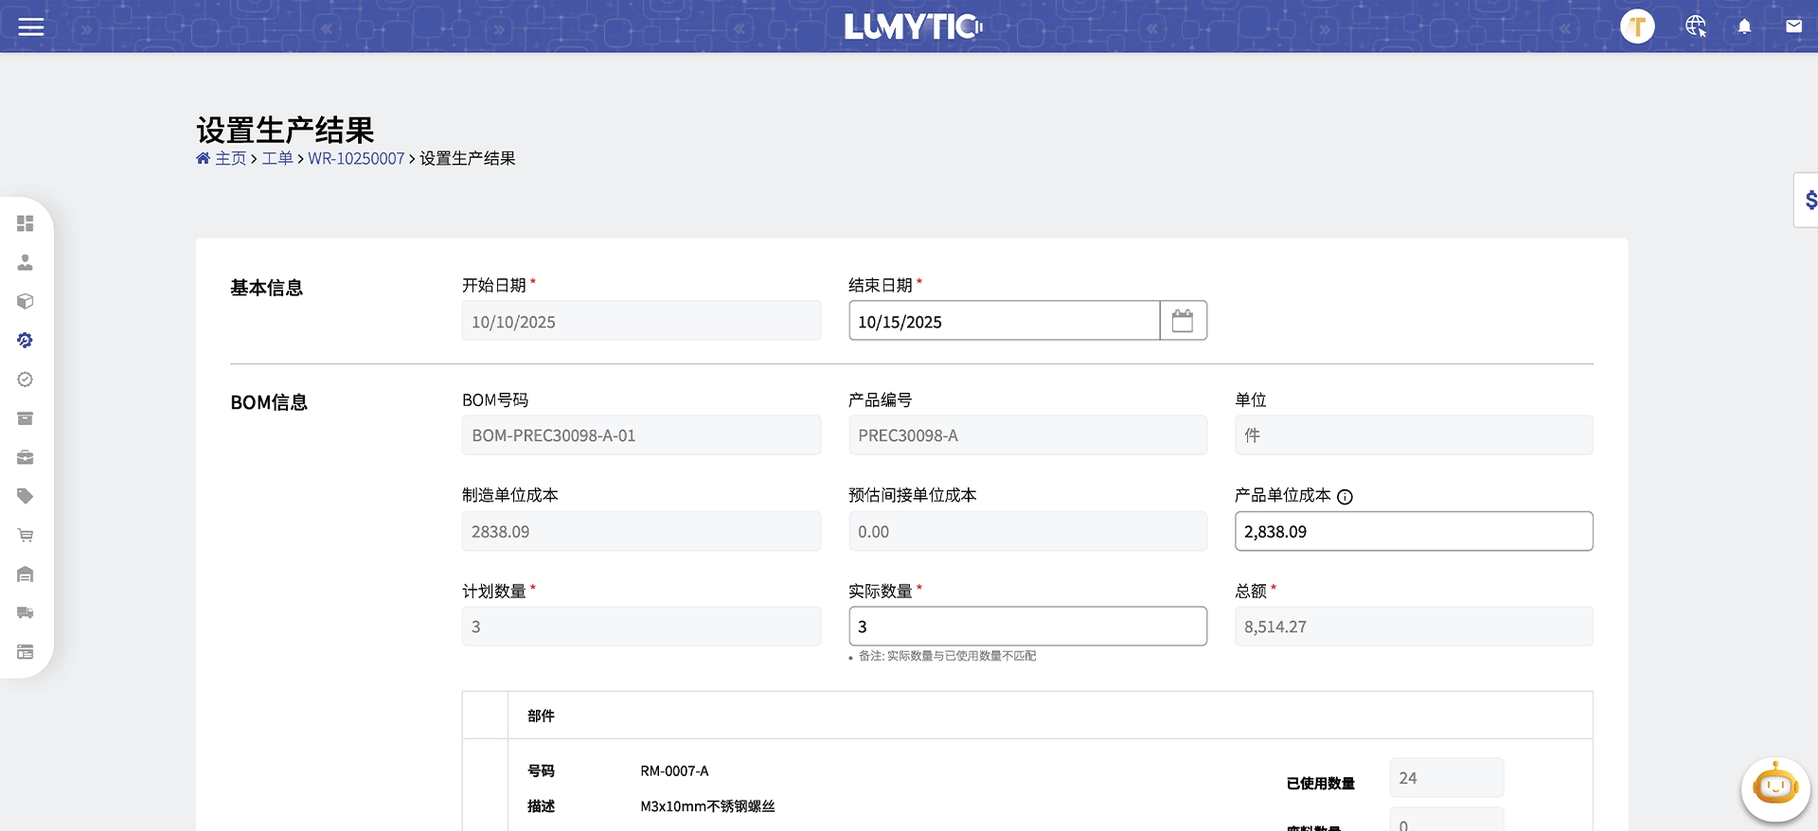Open the shopping cart sidebar icon
Image resolution: width=1818 pixels, height=831 pixels.
(x=26, y=536)
